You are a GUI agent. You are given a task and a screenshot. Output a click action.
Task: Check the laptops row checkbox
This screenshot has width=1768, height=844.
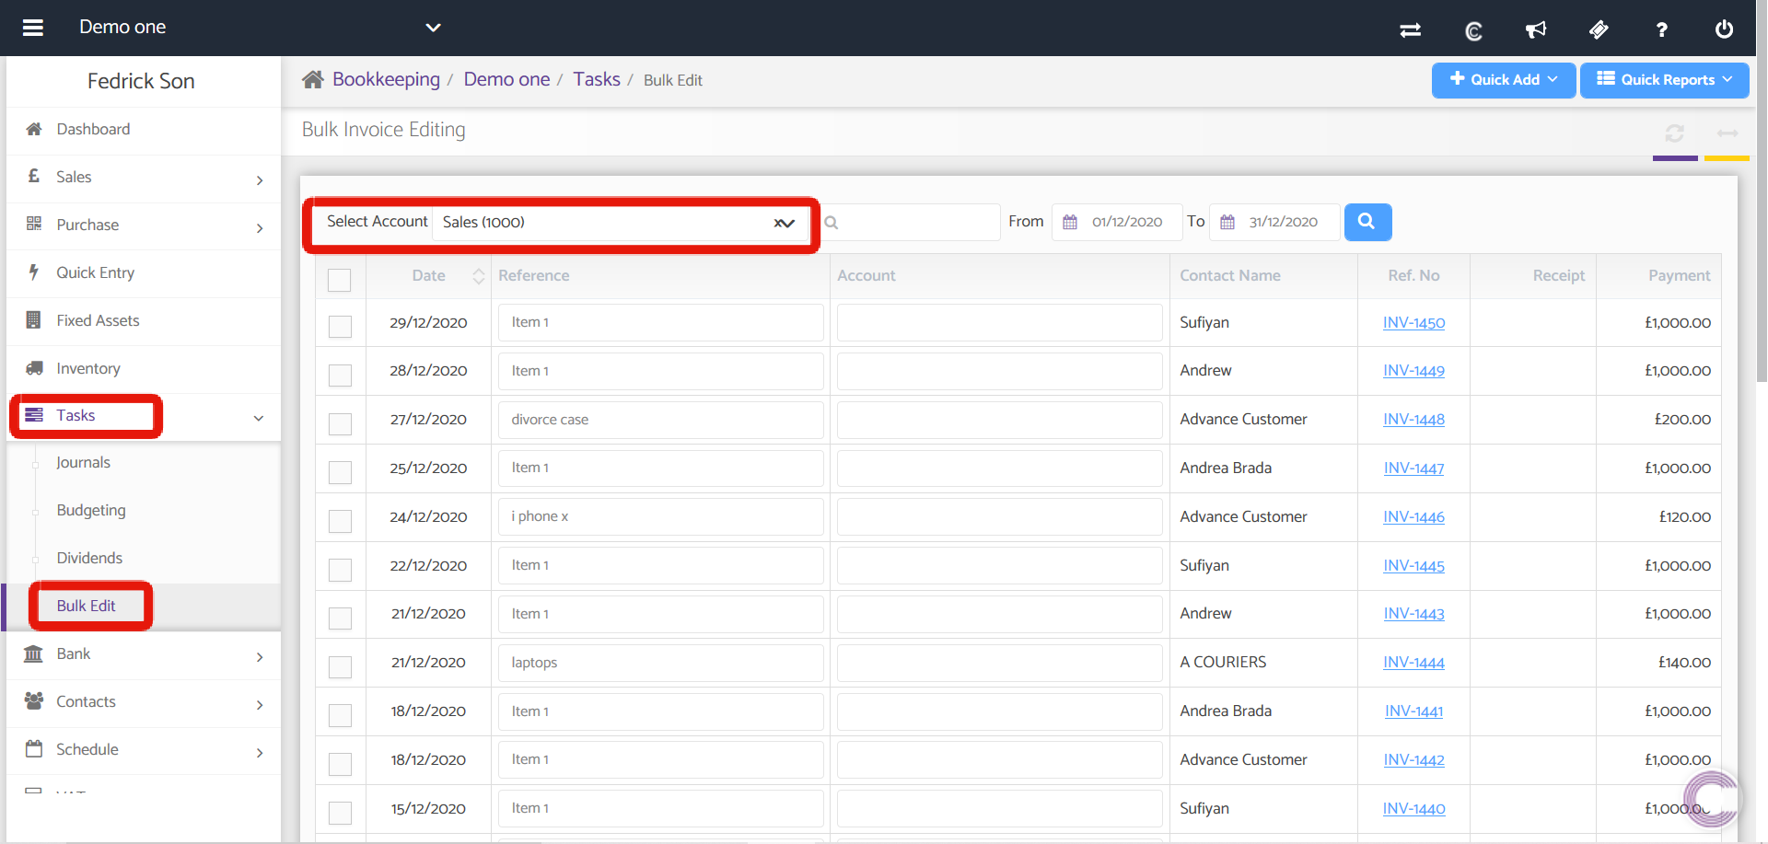(x=340, y=667)
